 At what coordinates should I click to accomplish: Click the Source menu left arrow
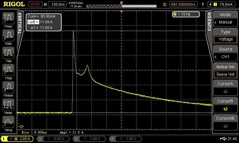click(x=215, y=57)
